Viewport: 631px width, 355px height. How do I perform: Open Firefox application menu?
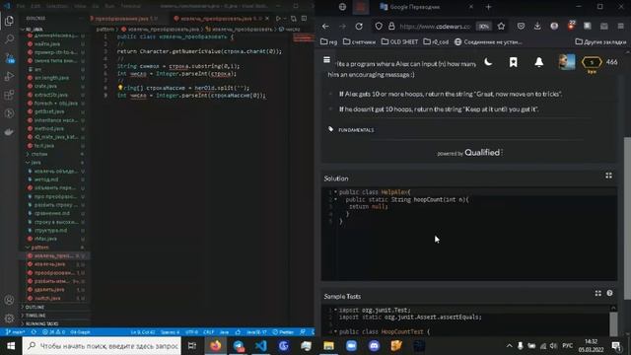point(620,27)
